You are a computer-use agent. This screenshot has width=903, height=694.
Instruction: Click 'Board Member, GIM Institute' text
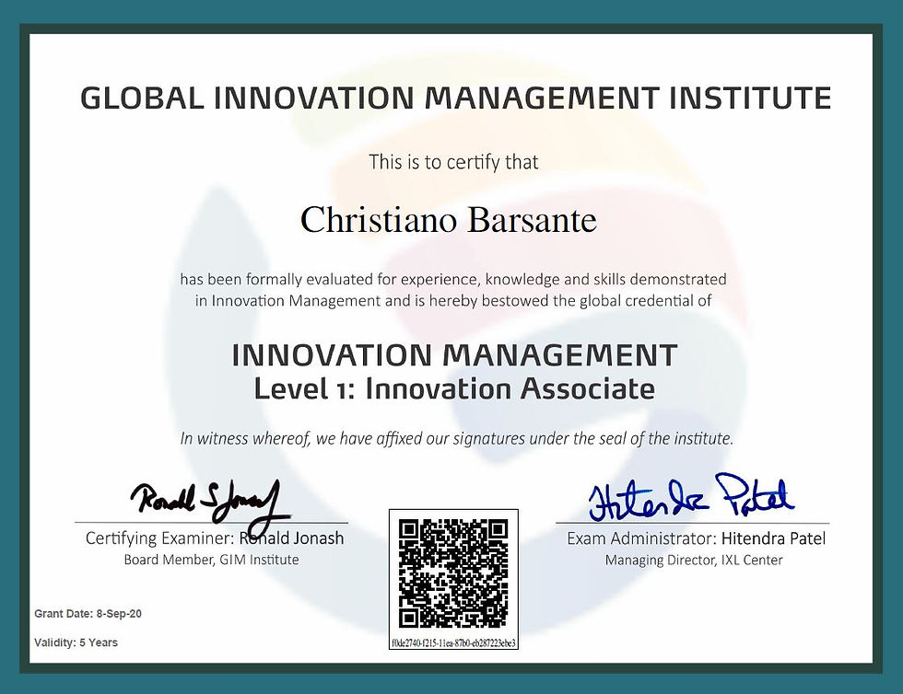pos(211,560)
